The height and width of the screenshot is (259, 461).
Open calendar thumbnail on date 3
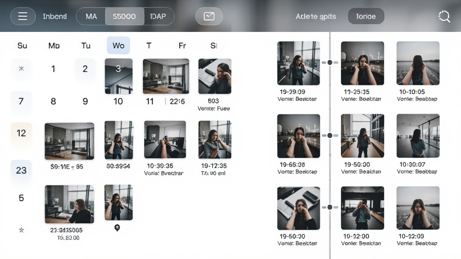(x=119, y=76)
